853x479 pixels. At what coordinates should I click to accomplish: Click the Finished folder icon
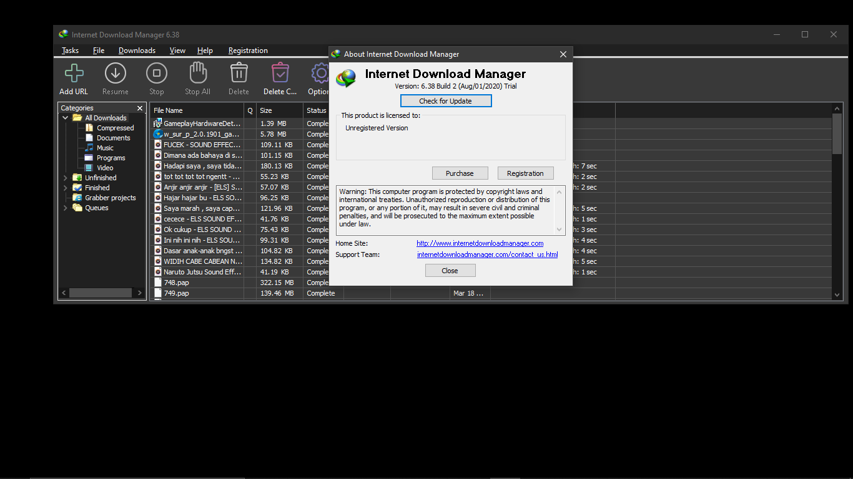[x=77, y=188]
